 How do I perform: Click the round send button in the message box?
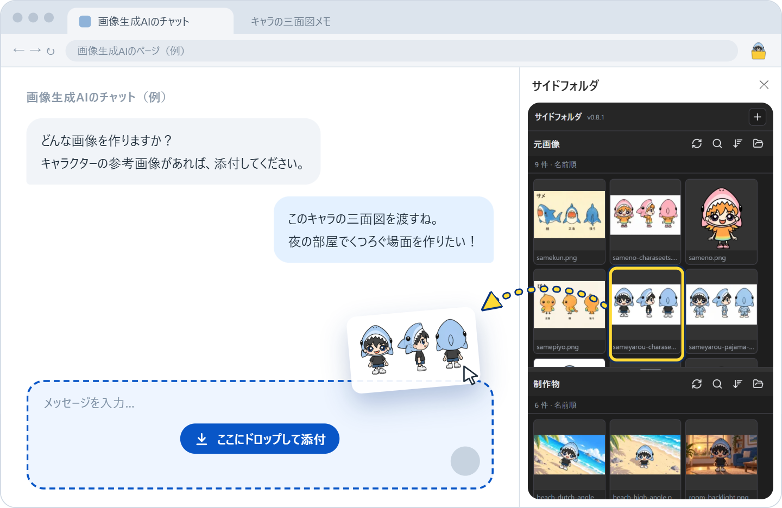(465, 461)
